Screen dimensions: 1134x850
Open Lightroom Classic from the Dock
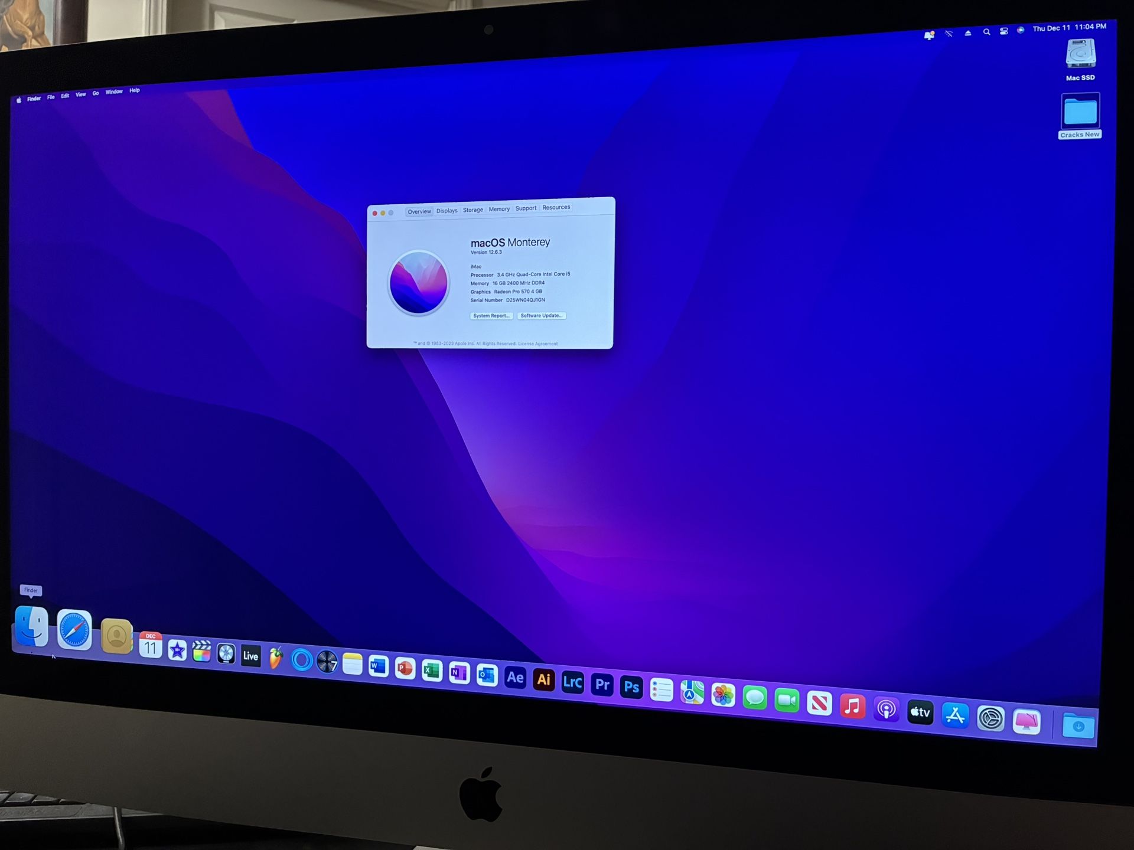pos(573,682)
